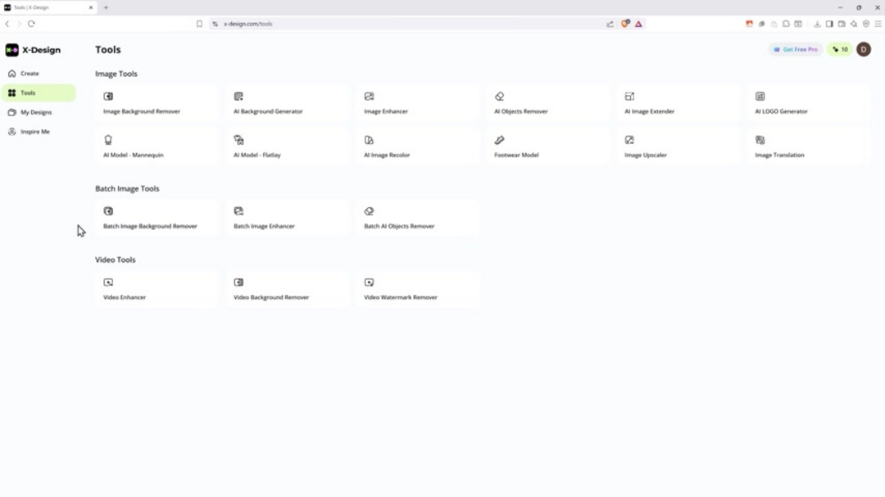Select the Batch Image Background Remover
The image size is (885, 497).
[156, 219]
